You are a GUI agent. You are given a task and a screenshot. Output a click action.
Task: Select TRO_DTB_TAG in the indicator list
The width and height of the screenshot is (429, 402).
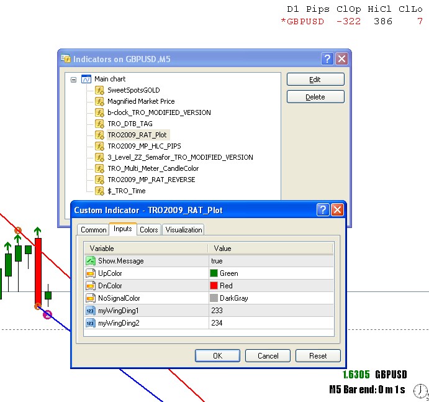(x=130, y=124)
